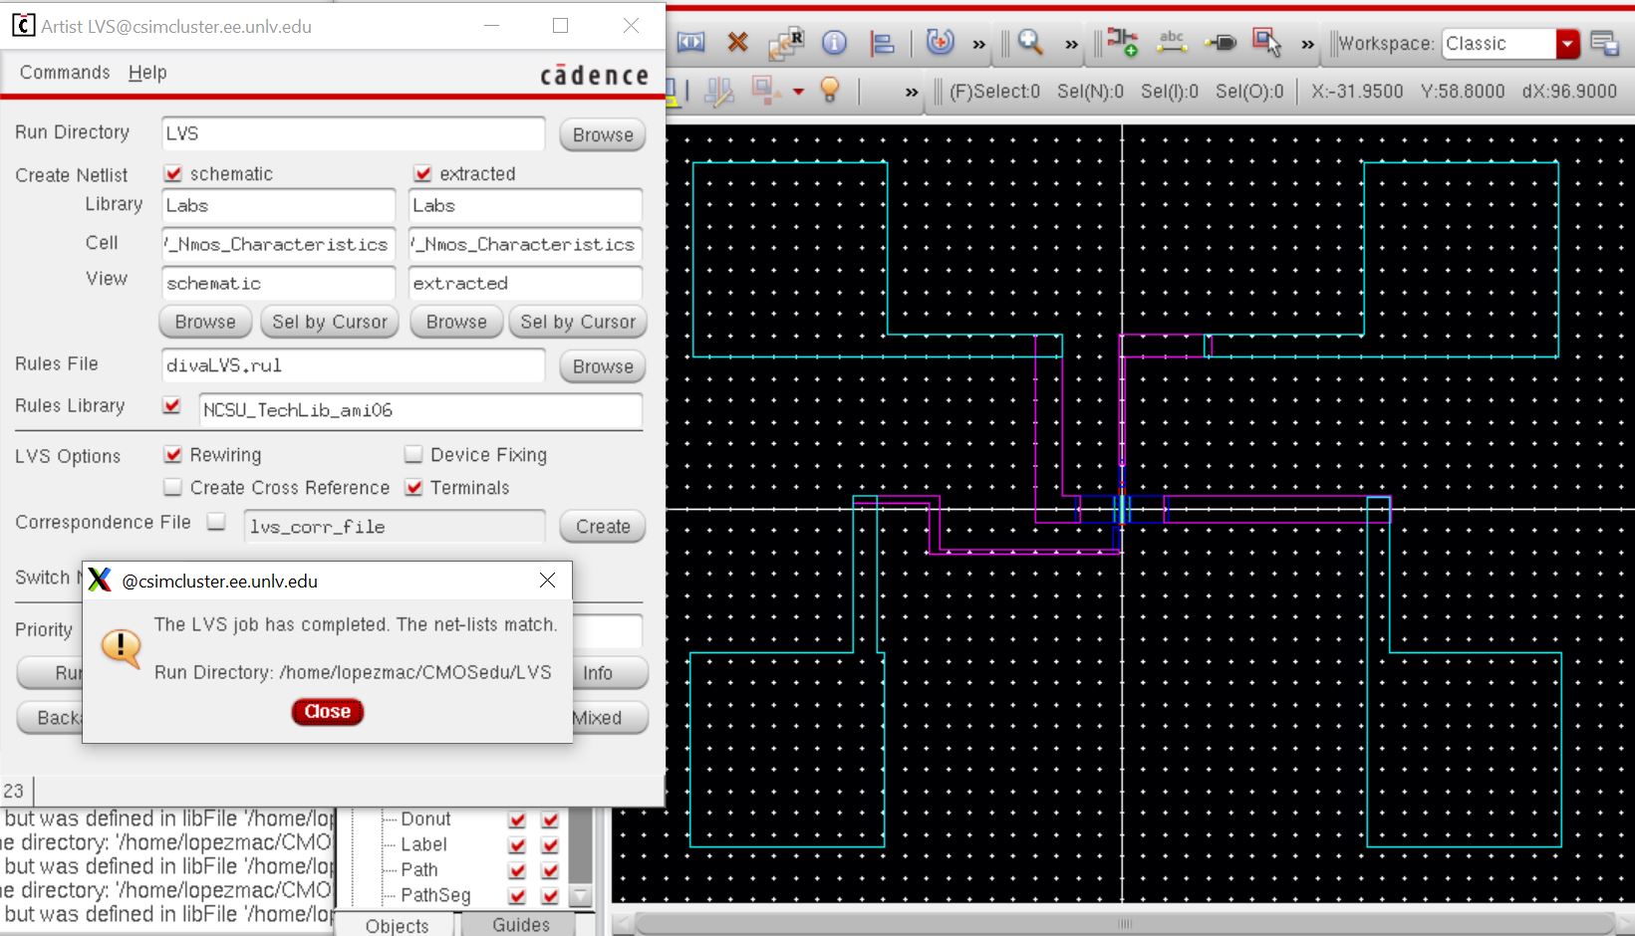Close the LVS completed dialog

(327, 712)
